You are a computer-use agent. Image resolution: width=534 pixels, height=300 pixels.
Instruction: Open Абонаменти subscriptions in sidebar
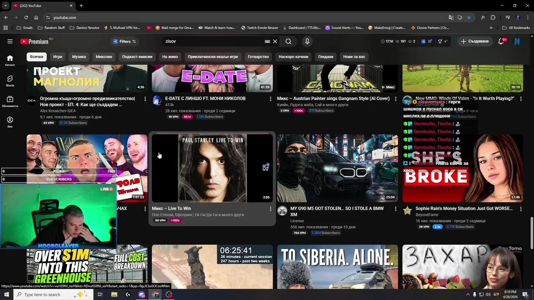click(10, 101)
